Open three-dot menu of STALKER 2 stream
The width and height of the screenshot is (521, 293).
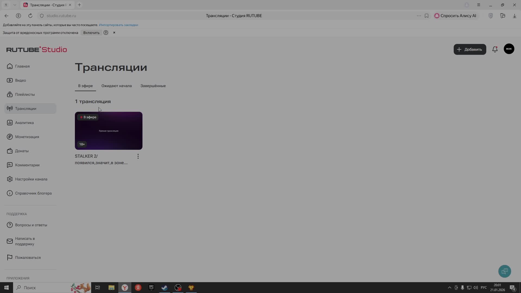pos(138,156)
